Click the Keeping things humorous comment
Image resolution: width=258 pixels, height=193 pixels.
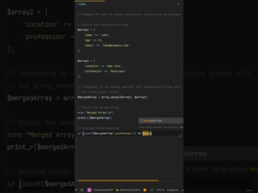click(x=98, y=128)
